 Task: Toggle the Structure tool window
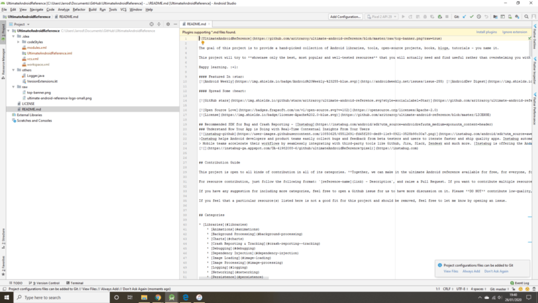(3, 235)
